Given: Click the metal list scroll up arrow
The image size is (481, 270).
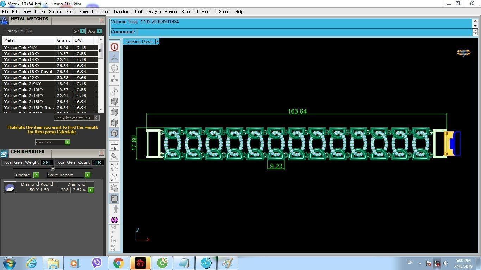Looking at the screenshot, I should tap(101, 39).
